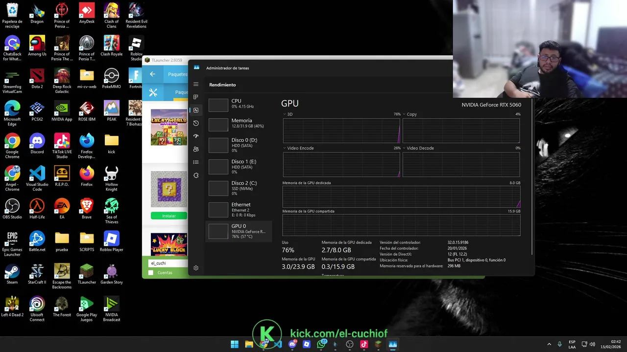Select Ethernet performance entry
The height and width of the screenshot is (352, 627).
pyautogui.click(x=239, y=209)
